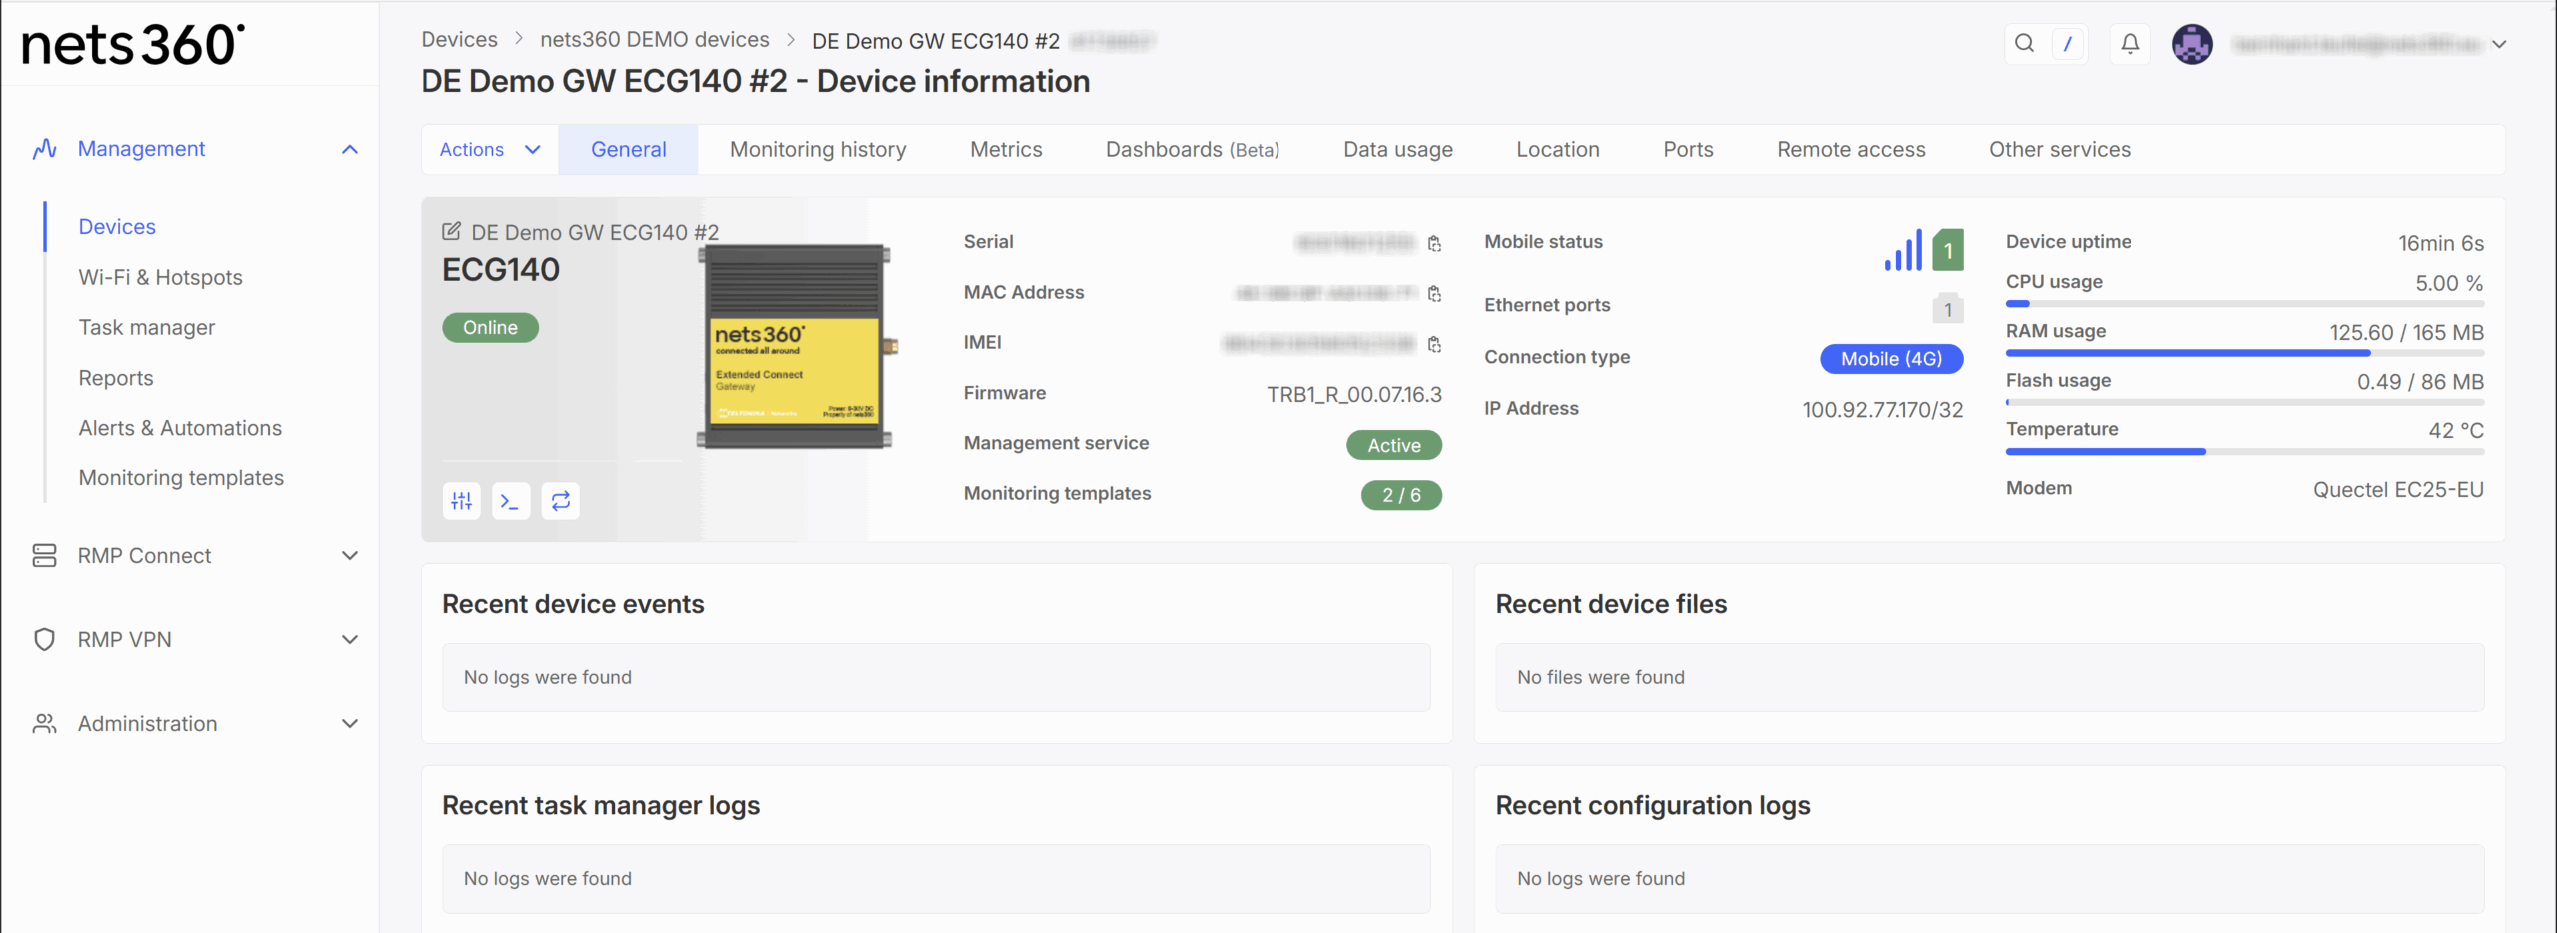
Task: Click the Recent device events heading
Action: click(x=573, y=604)
